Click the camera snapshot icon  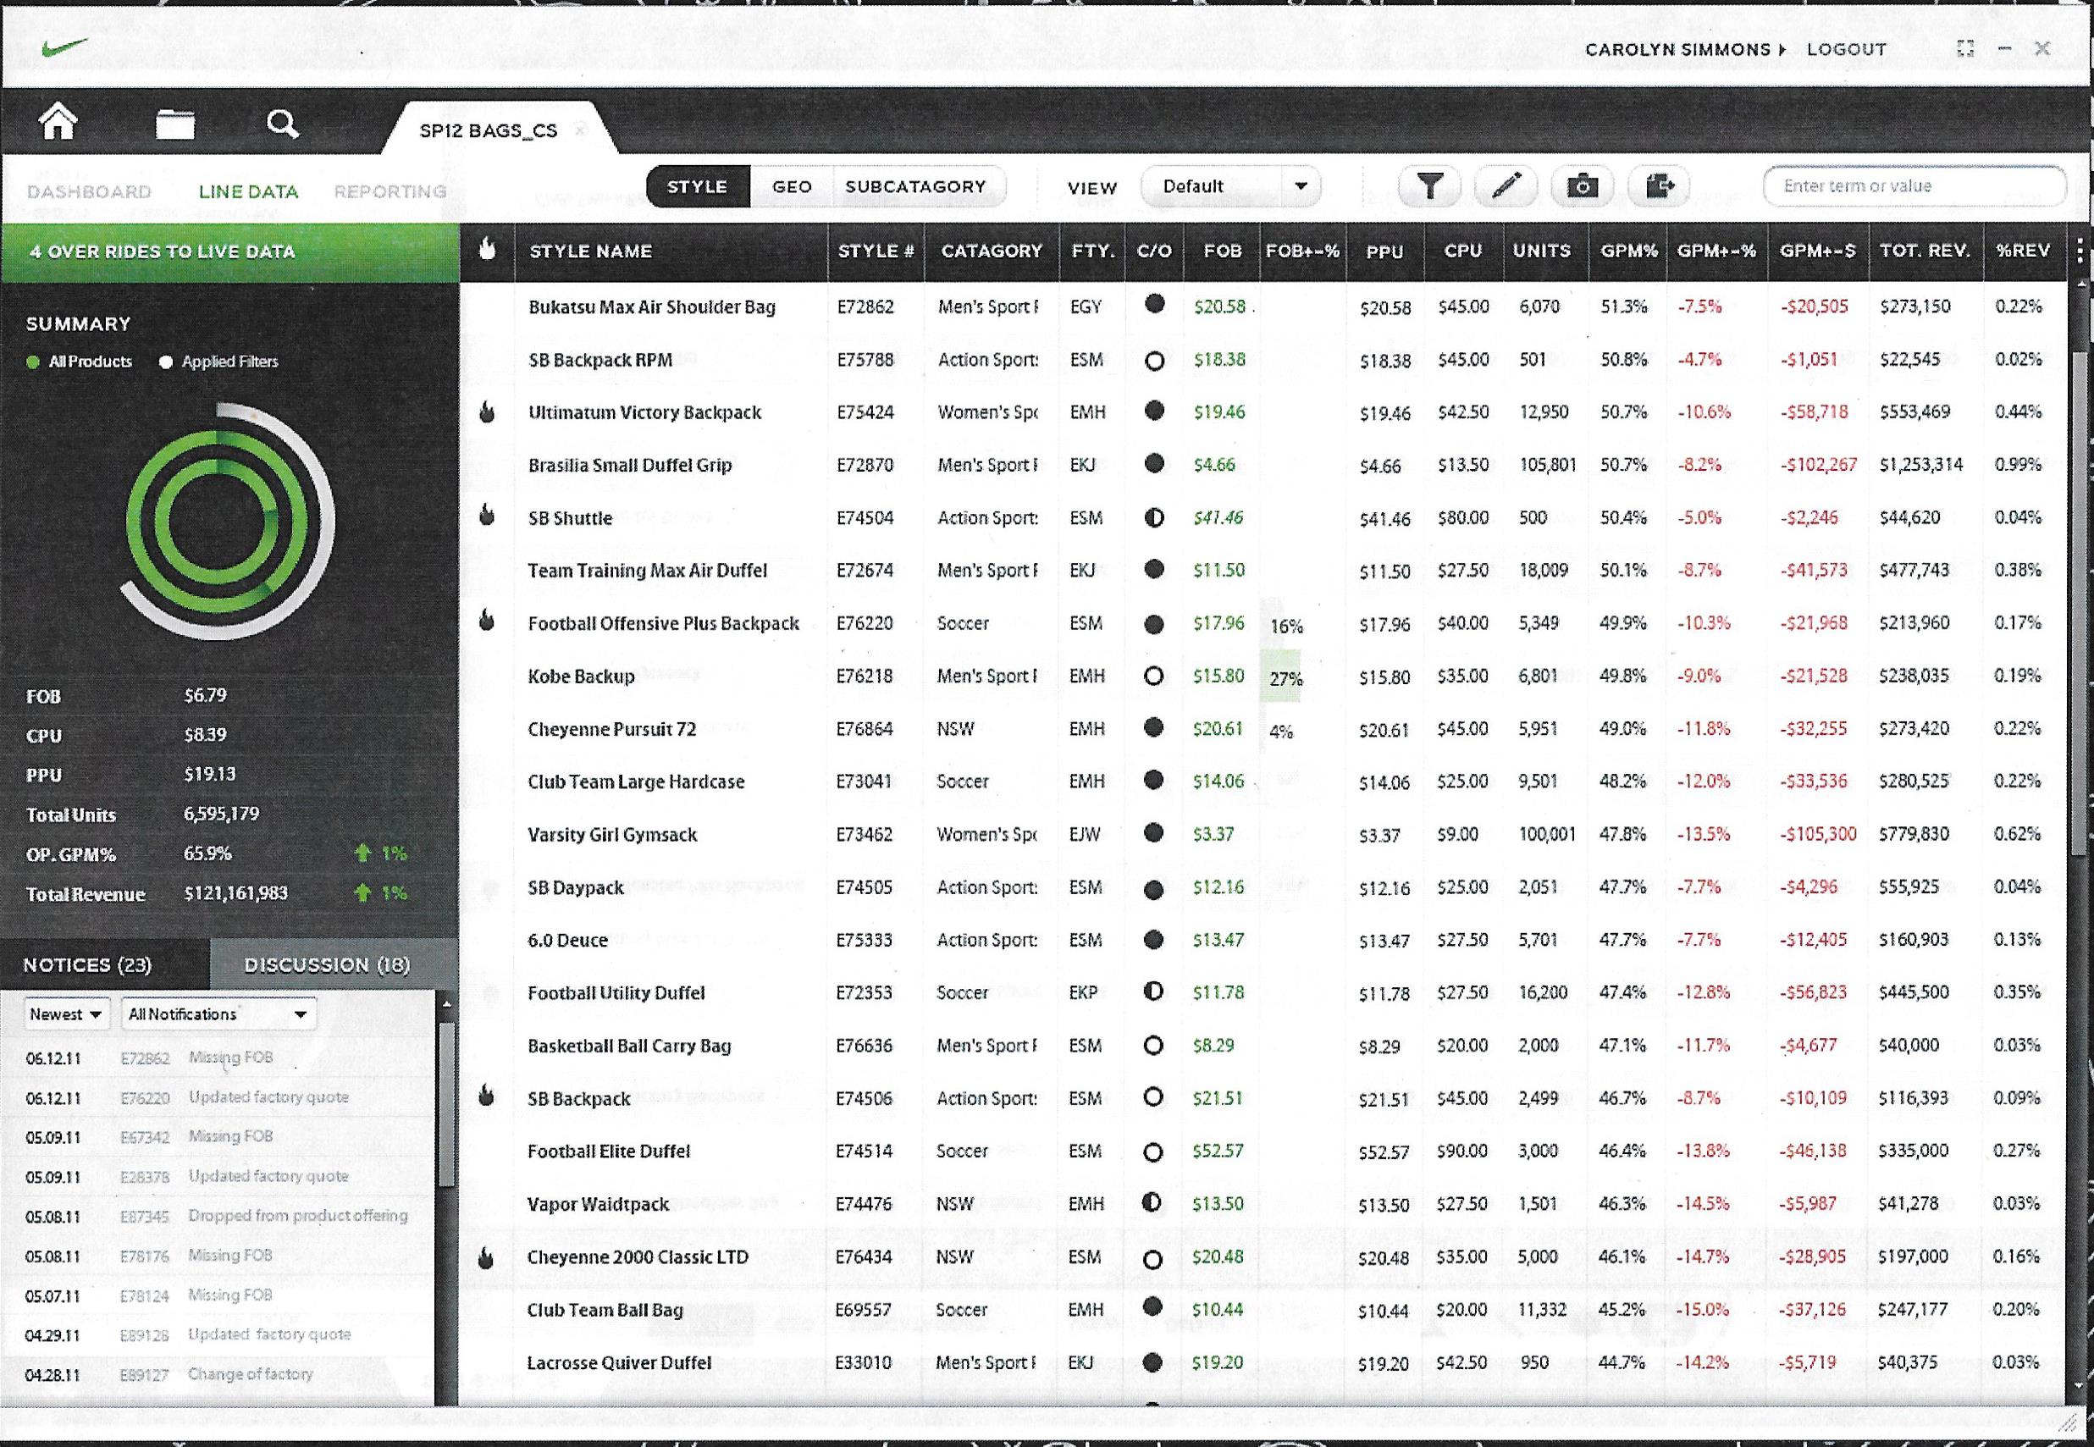click(1583, 187)
